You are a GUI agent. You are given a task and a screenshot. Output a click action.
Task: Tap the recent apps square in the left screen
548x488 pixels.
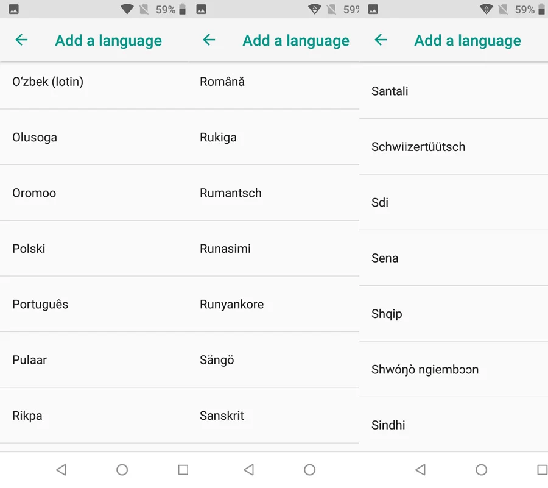tap(183, 470)
